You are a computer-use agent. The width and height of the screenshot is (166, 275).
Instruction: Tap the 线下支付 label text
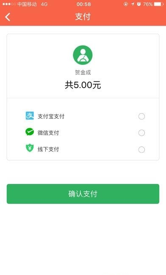(x=48, y=149)
